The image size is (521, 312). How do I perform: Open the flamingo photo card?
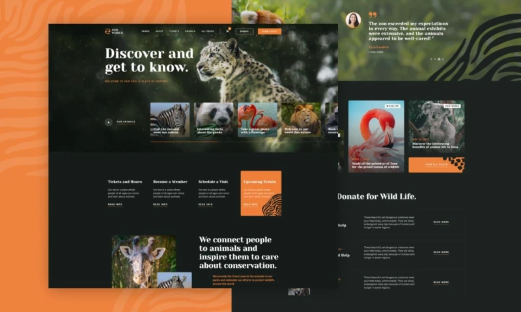(x=257, y=120)
